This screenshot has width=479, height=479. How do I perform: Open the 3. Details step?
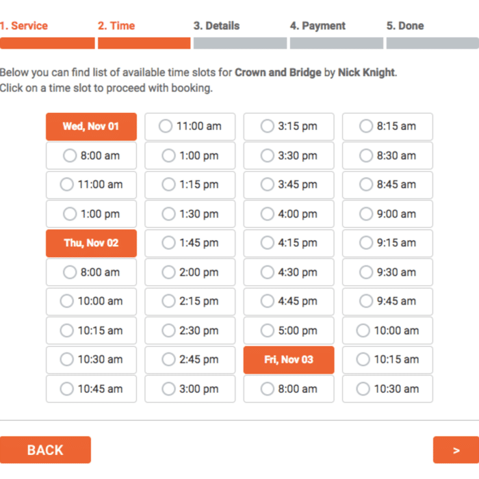coord(216,26)
